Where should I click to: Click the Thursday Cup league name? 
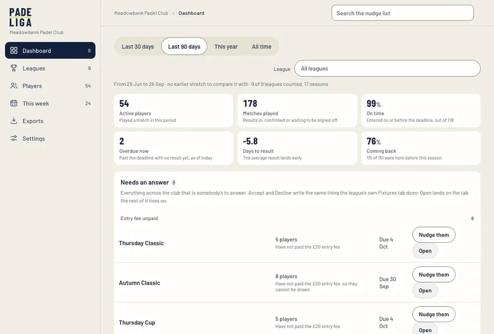[x=137, y=322]
